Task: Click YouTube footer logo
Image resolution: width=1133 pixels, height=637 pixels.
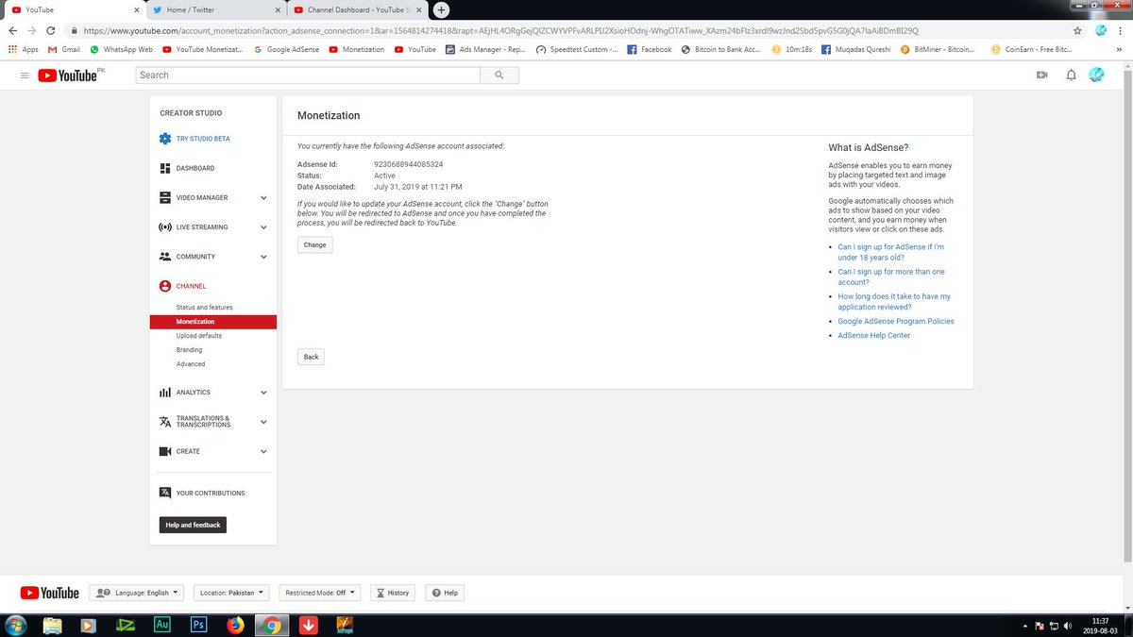Action: (x=49, y=593)
